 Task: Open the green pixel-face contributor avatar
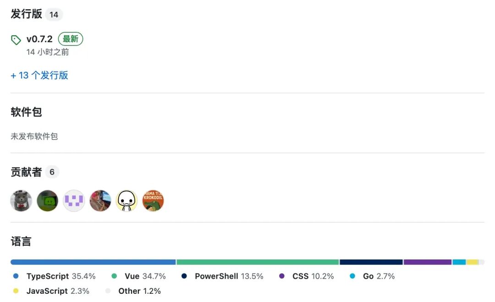point(48,201)
